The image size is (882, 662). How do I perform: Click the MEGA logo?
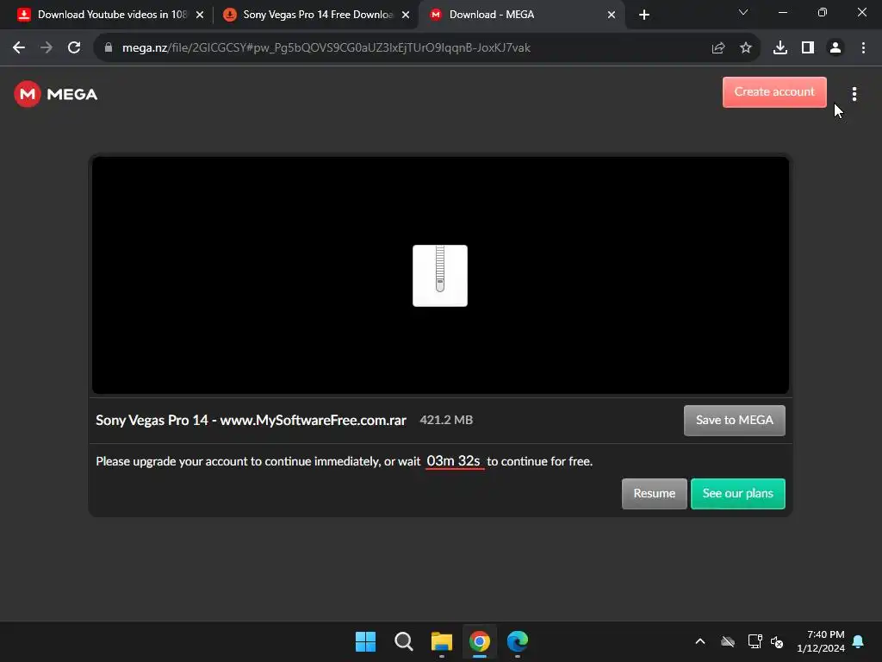pyautogui.click(x=56, y=94)
